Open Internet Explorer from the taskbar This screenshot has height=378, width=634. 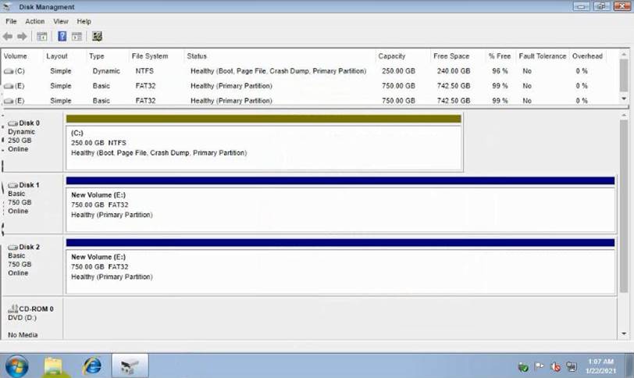pos(92,365)
